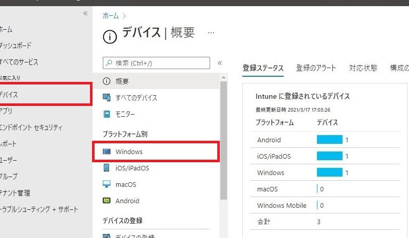Click the blue Android device count bar
The image size is (409, 238).
pos(329,140)
